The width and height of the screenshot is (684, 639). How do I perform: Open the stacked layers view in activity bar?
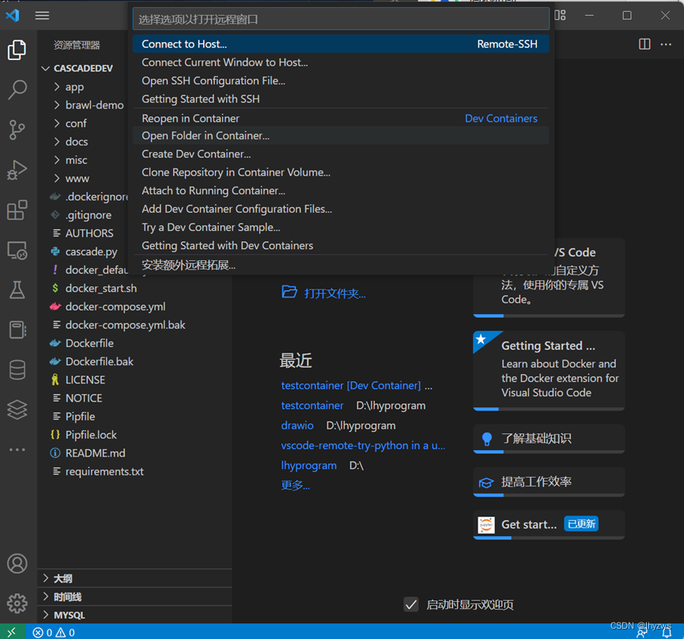(17, 410)
